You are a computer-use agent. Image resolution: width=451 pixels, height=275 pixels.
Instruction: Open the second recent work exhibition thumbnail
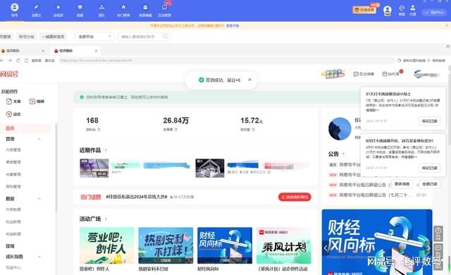click(210, 168)
